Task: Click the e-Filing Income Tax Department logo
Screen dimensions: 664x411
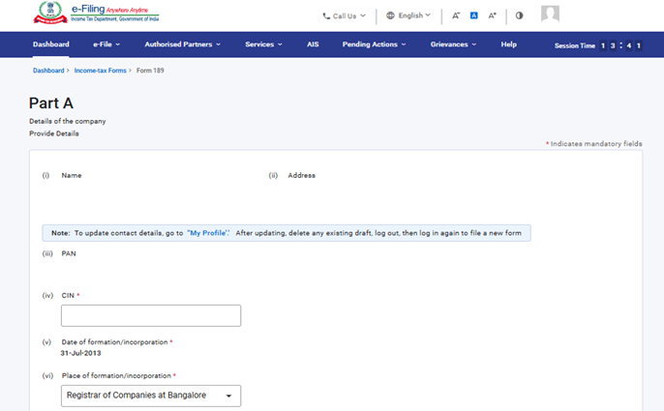Action: 96,14
